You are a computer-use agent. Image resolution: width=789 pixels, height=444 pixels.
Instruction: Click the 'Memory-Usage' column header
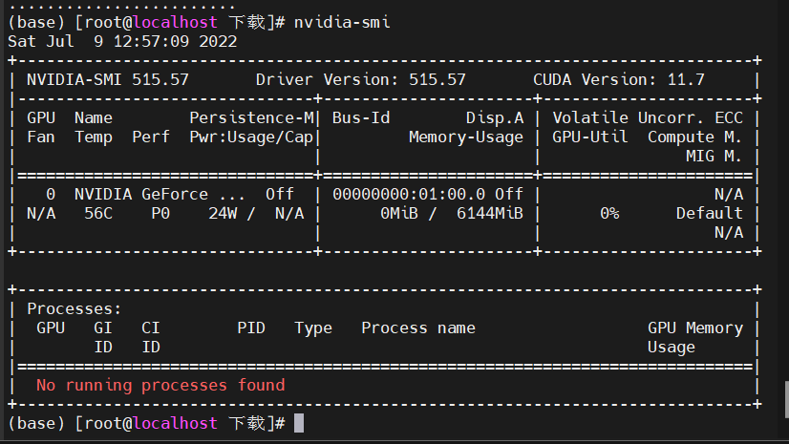click(466, 137)
